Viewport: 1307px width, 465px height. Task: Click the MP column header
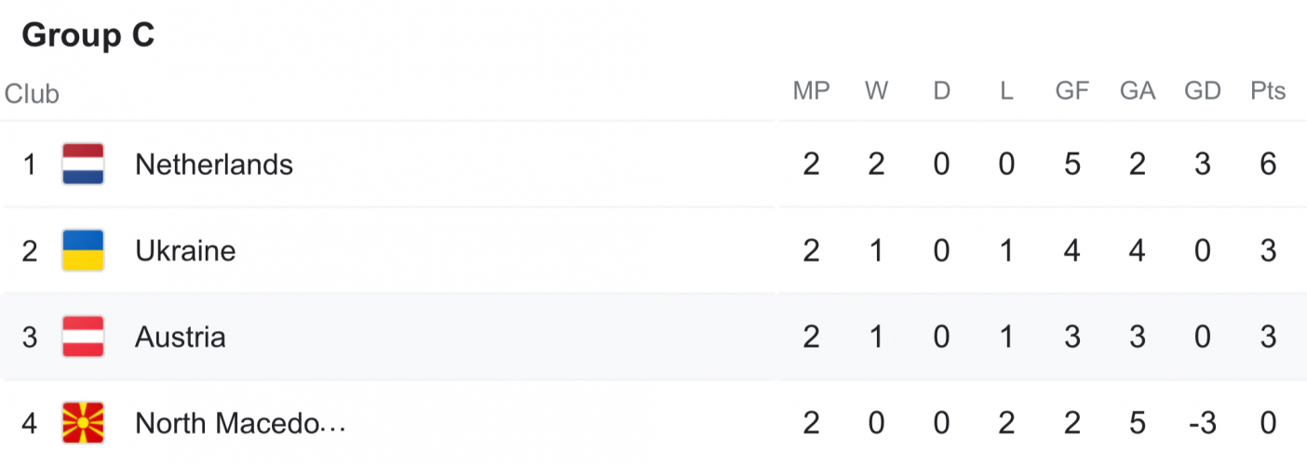click(x=811, y=91)
